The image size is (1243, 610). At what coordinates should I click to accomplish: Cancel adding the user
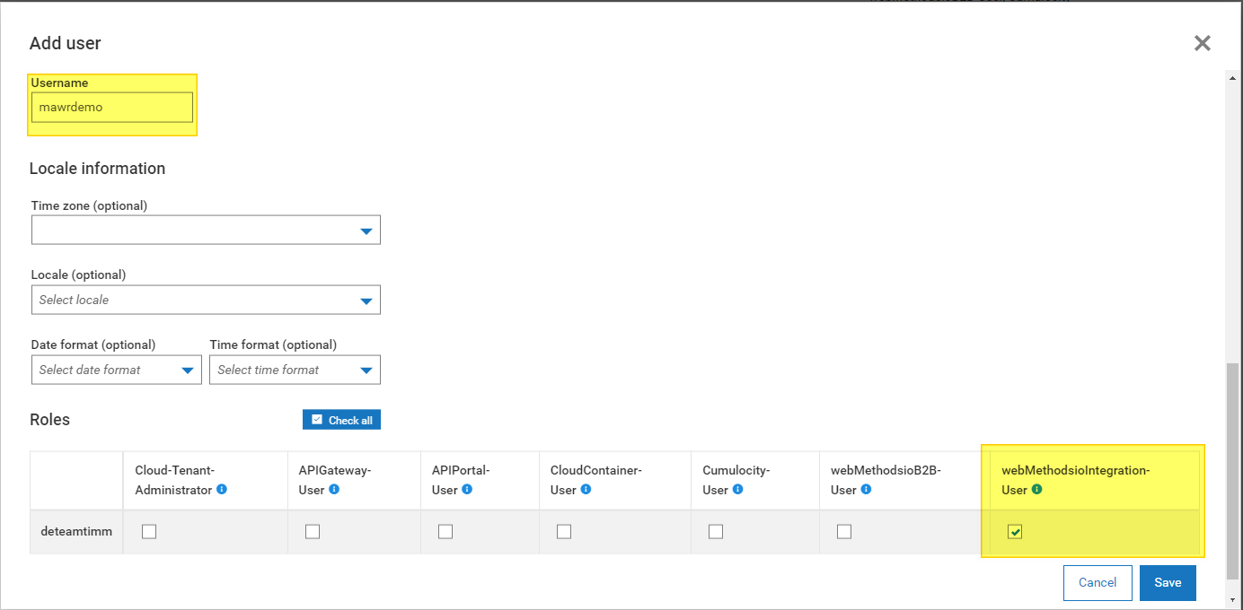pyautogui.click(x=1098, y=583)
